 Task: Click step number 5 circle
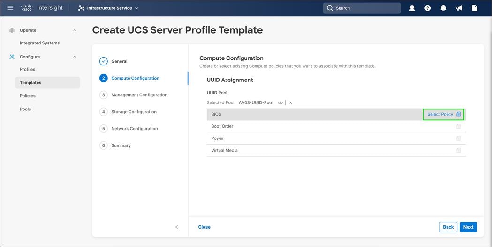point(104,129)
